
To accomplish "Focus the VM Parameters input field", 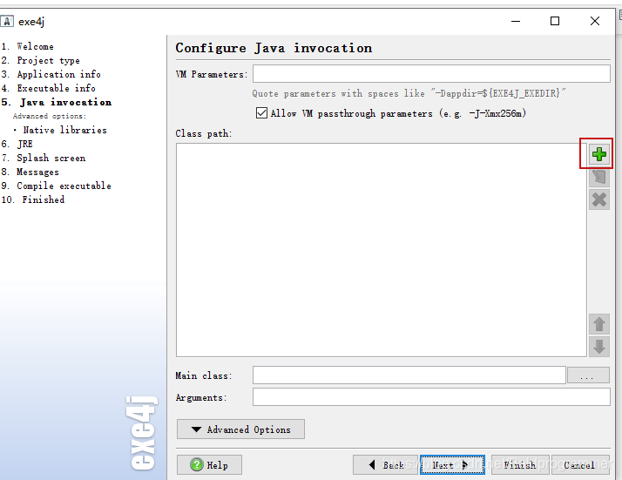I will pyautogui.click(x=431, y=74).
